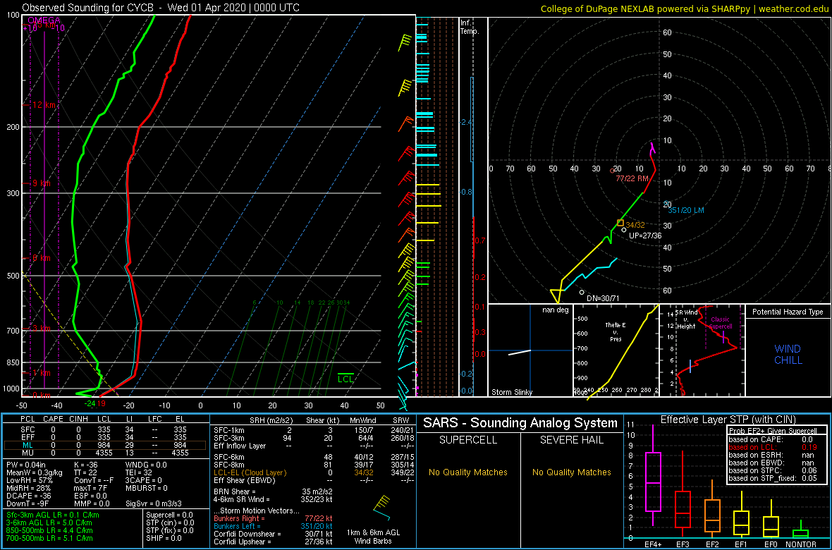Click the 'LowRH = 57%' entry

[x=29, y=480]
